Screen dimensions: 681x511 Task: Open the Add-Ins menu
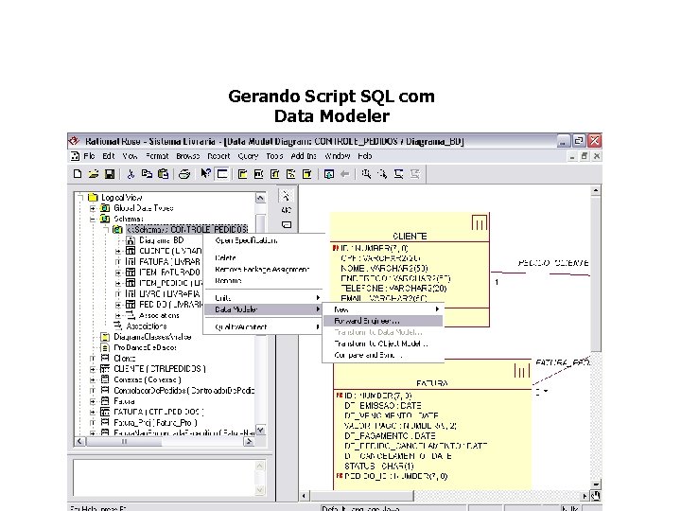[x=304, y=156]
